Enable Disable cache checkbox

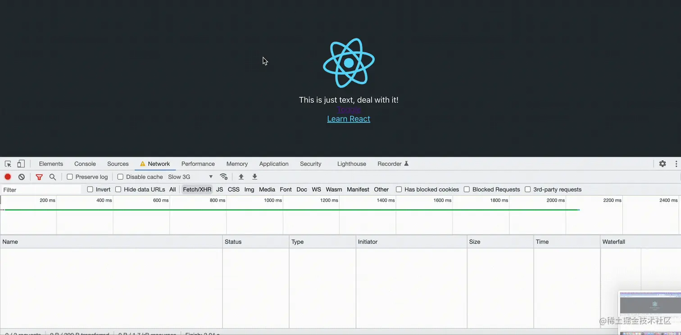120,177
